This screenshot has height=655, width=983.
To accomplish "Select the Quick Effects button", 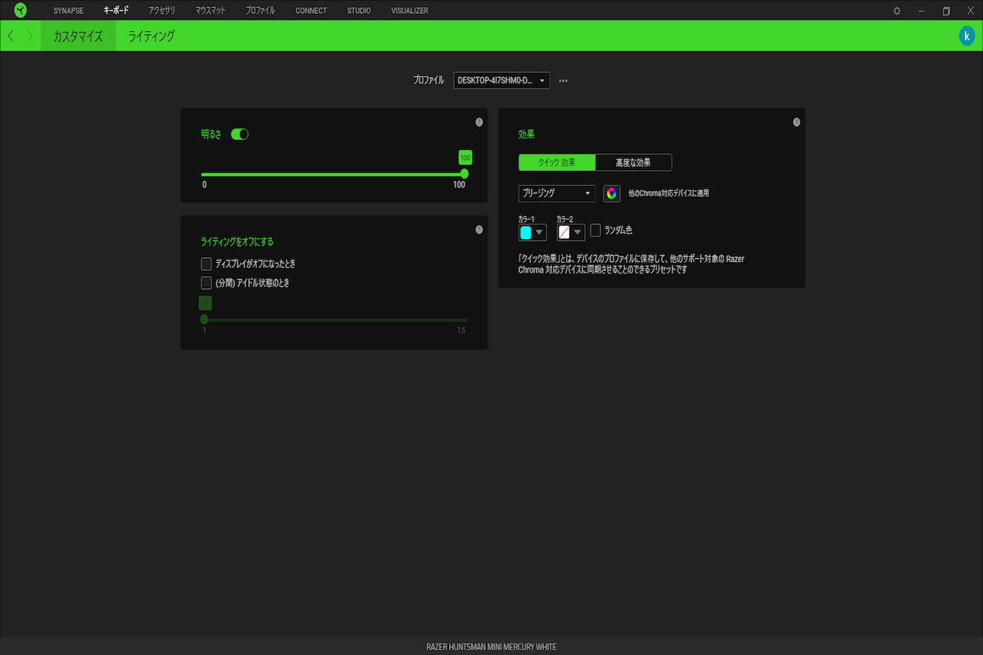I will pos(557,162).
